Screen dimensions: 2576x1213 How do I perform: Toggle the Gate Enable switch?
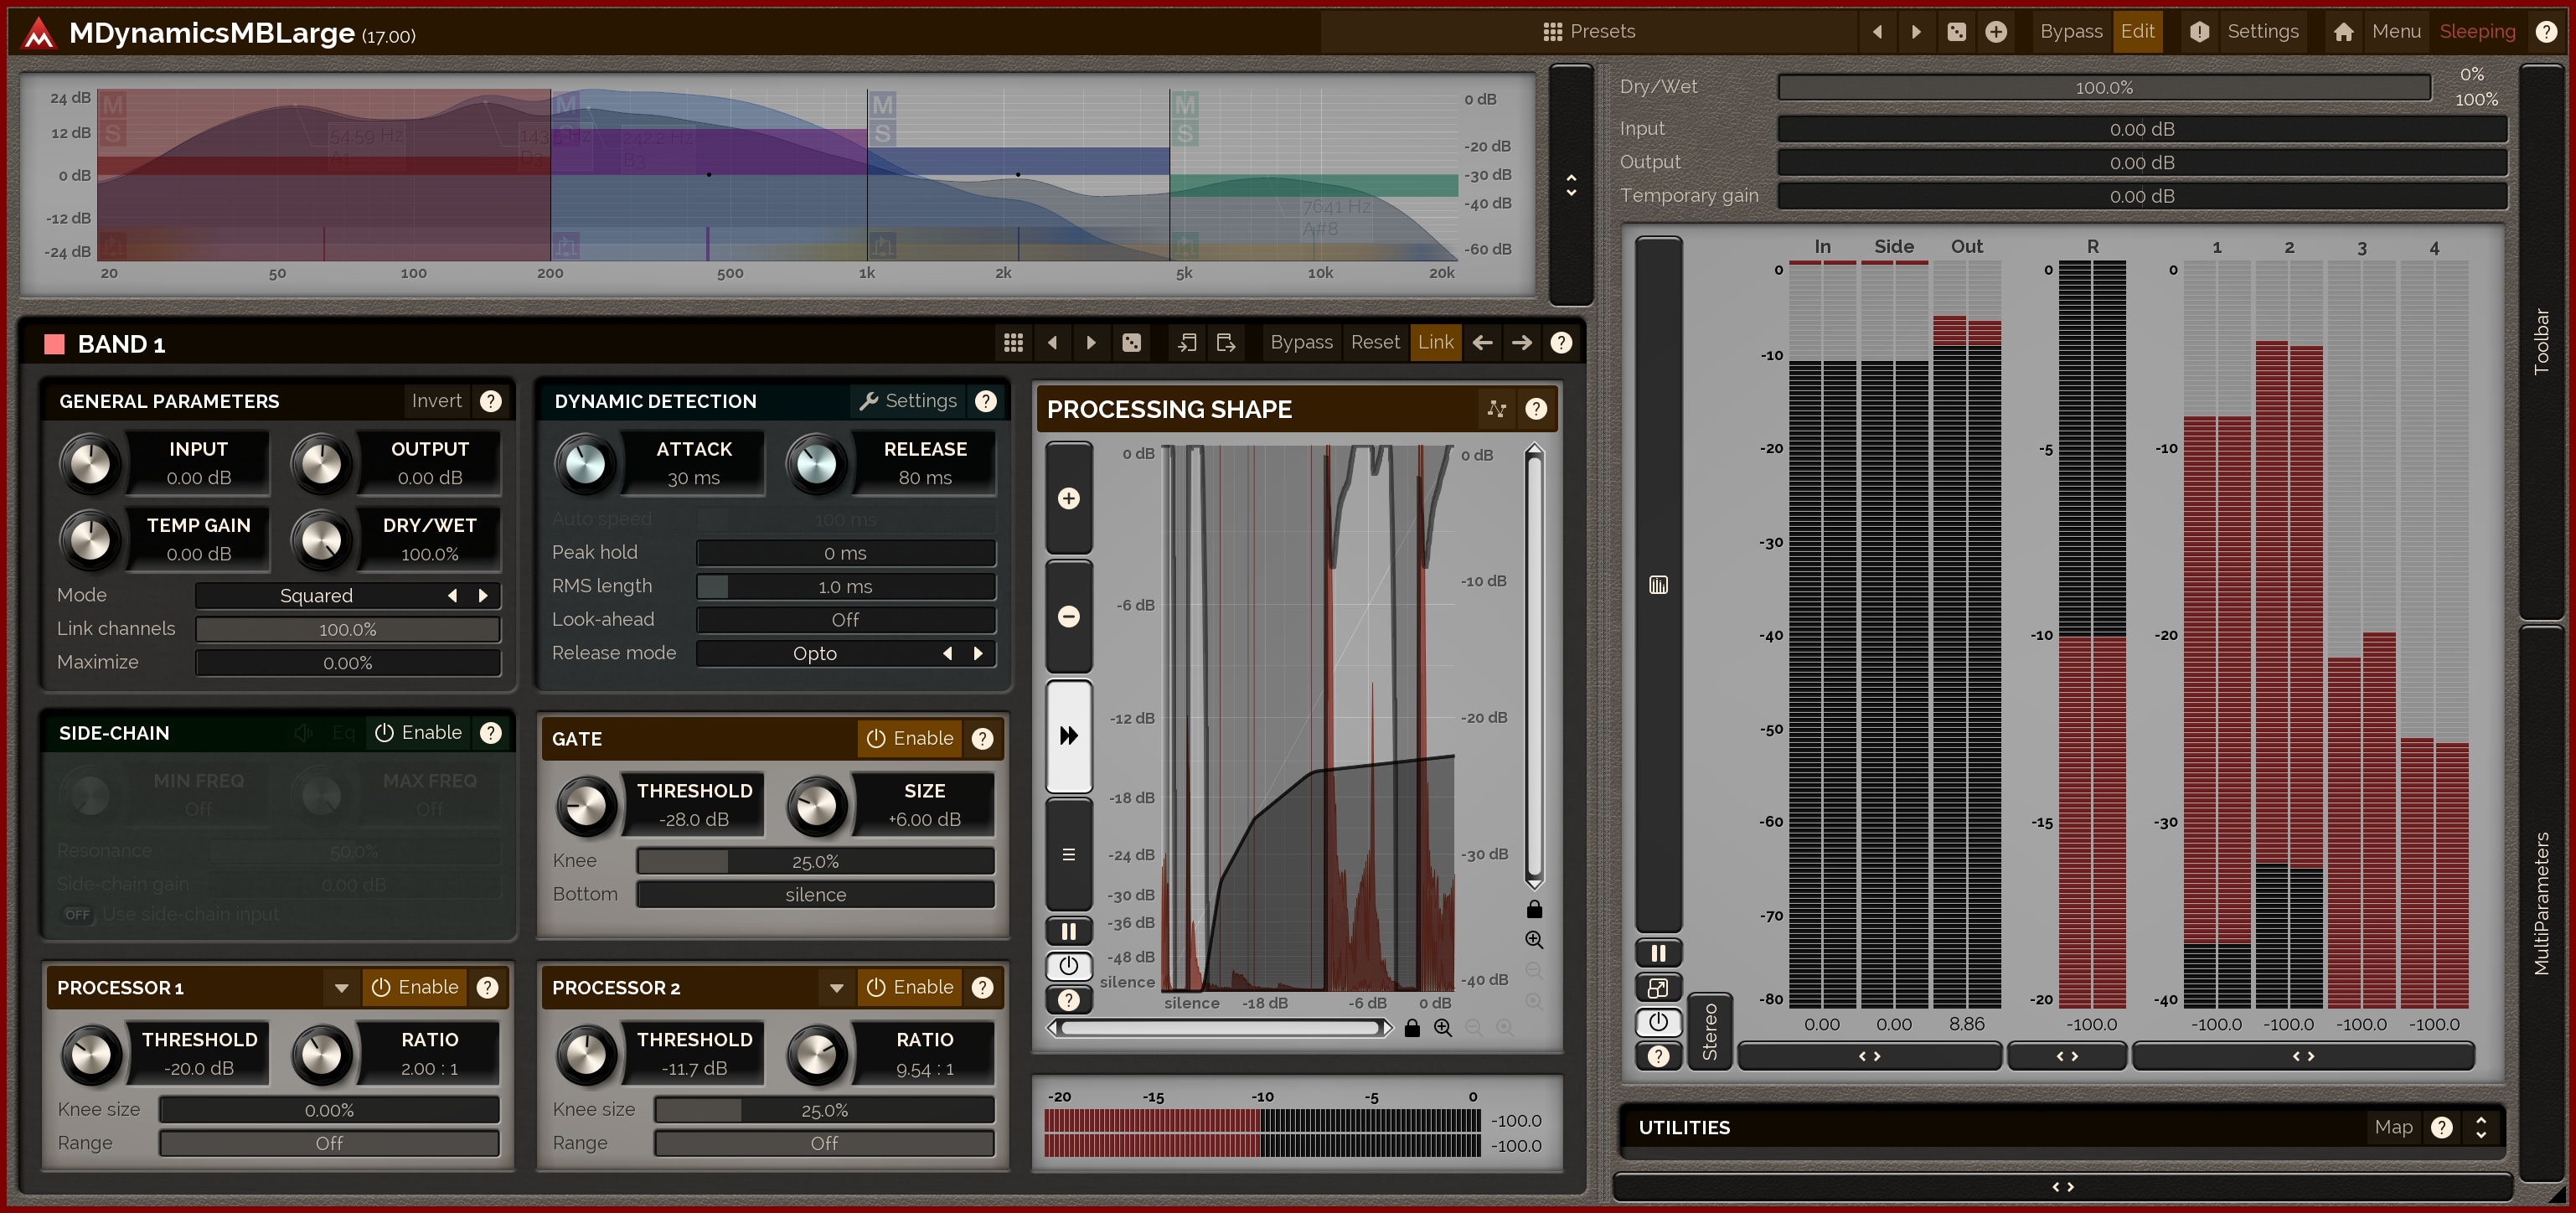click(909, 738)
